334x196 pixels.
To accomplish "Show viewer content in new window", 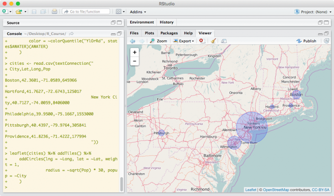I will pos(224,41).
